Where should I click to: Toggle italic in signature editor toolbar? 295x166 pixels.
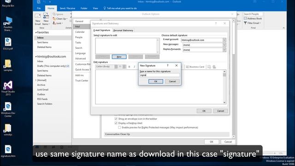click(134, 67)
